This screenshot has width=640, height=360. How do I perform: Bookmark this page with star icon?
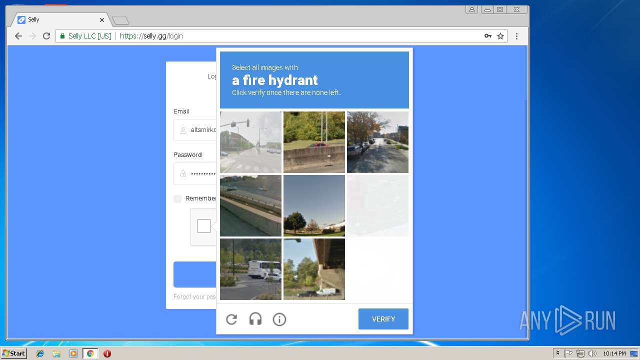pos(500,36)
